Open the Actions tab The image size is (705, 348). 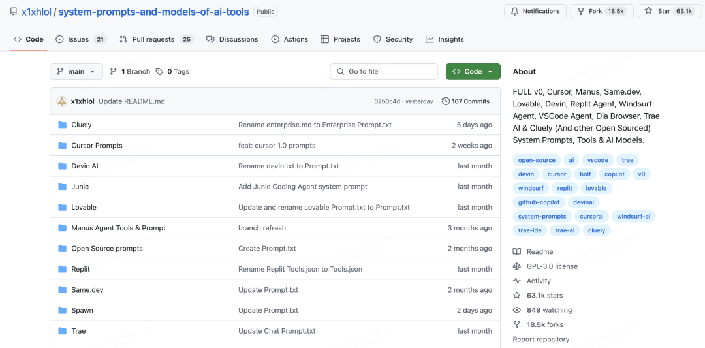pos(290,39)
